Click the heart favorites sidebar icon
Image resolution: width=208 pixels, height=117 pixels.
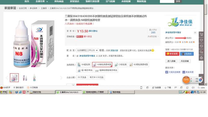[x=201, y=40]
